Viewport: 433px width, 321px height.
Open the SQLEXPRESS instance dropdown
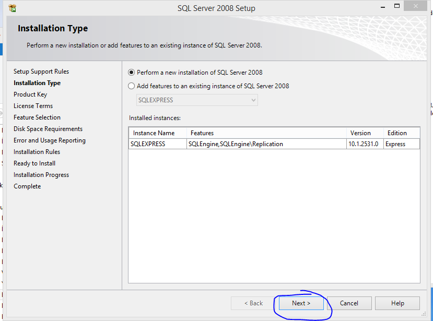[x=197, y=100]
